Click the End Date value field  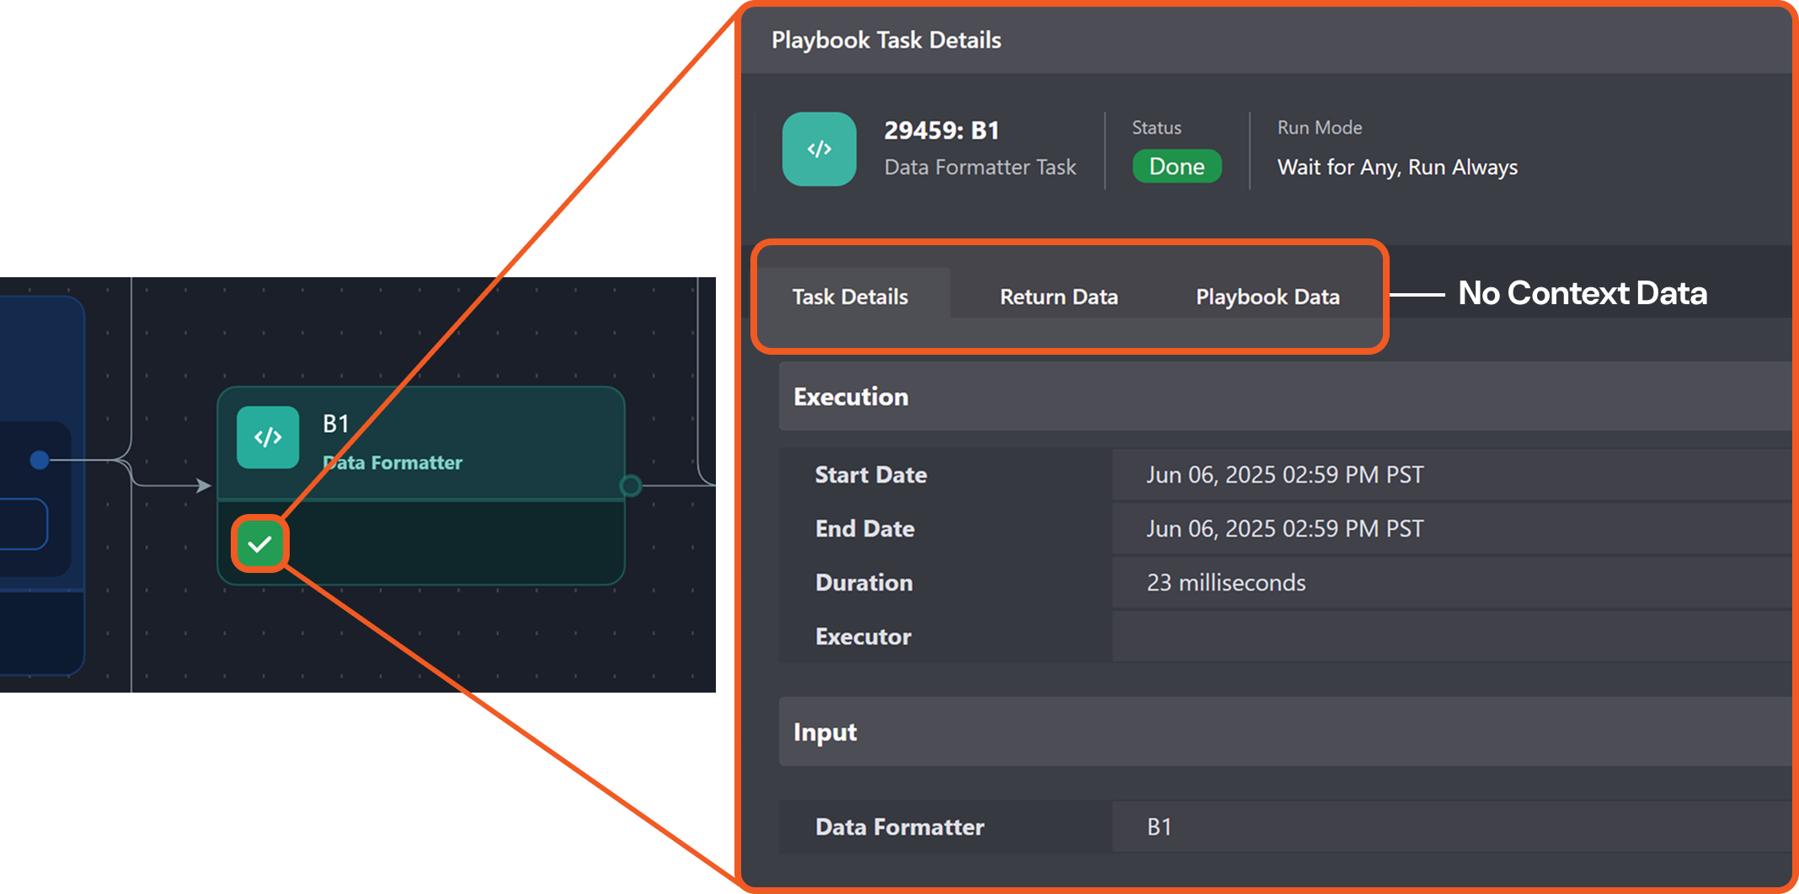tap(1284, 529)
